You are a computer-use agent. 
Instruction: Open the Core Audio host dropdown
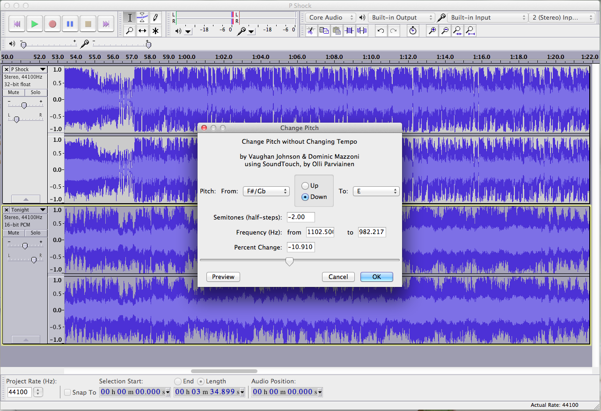(331, 18)
